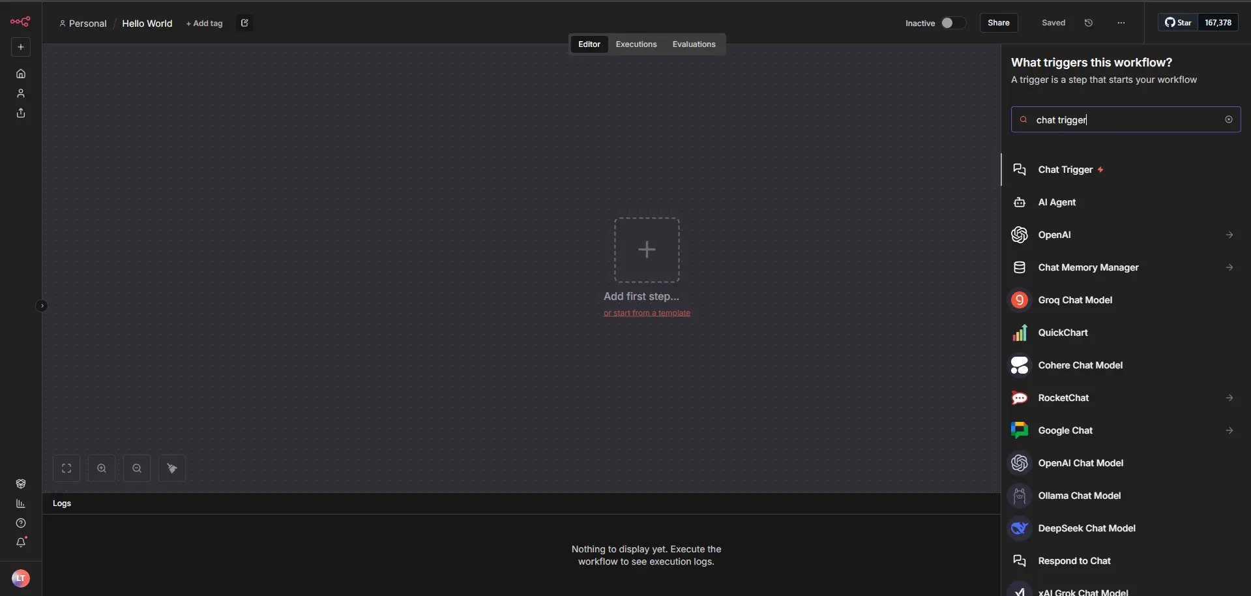1251x596 pixels.
Task: Click the start from a template link
Action: pos(647,313)
